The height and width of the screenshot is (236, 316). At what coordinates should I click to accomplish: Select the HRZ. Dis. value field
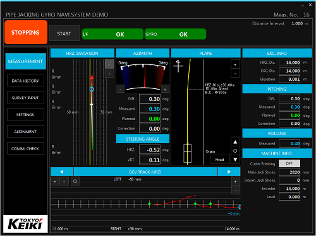click(x=289, y=62)
